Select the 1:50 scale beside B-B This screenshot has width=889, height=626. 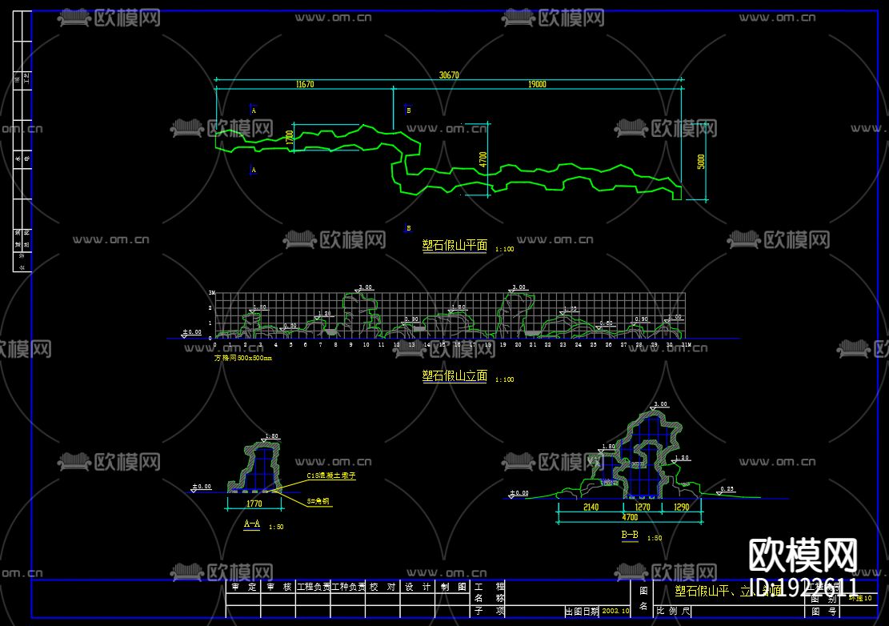pos(655,539)
